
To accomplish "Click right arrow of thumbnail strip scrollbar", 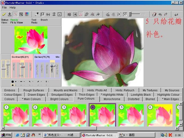I will click(177, 128).
